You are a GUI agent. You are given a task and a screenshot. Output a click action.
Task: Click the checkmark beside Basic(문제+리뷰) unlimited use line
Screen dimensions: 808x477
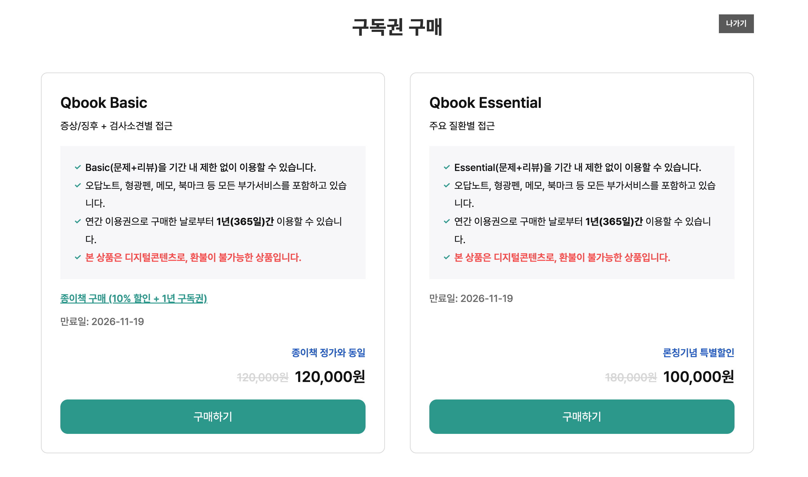78,168
